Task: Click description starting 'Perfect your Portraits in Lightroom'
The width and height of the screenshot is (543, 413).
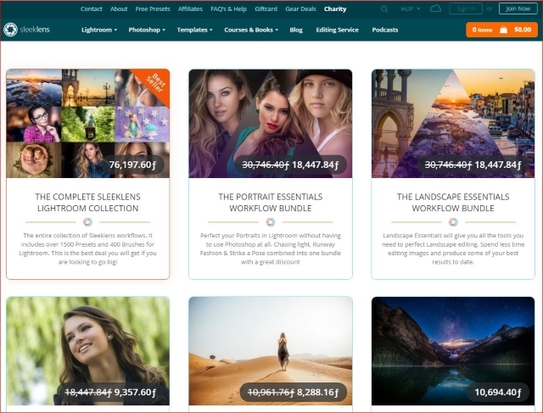Action: (x=271, y=248)
